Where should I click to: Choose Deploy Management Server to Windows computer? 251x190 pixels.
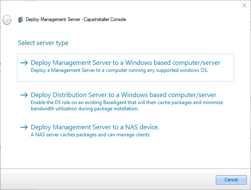click(x=125, y=68)
